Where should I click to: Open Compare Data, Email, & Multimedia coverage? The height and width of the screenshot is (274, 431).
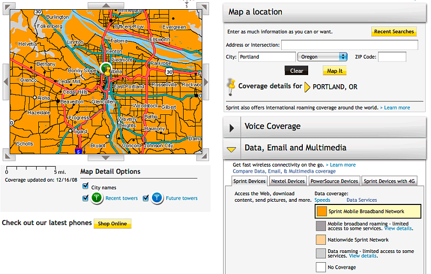click(284, 171)
